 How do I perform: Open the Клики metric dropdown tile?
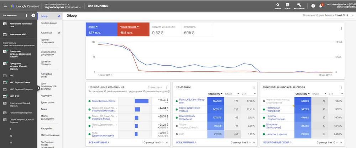101,29
